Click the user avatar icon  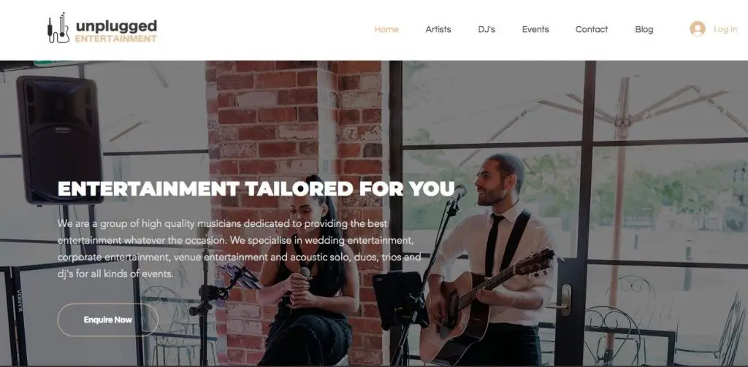pyautogui.click(x=698, y=29)
